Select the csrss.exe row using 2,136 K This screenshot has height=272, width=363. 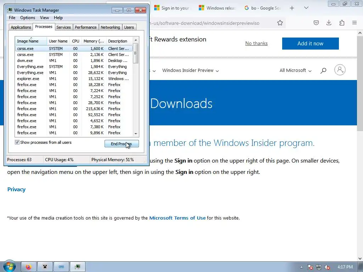point(74,55)
